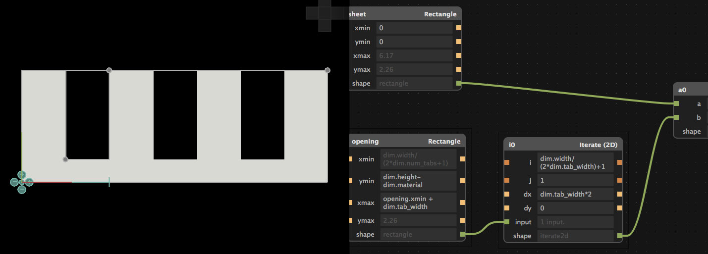Click the 'a0' node name label
The width and height of the screenshot is (708, 254).
[682, 90]
